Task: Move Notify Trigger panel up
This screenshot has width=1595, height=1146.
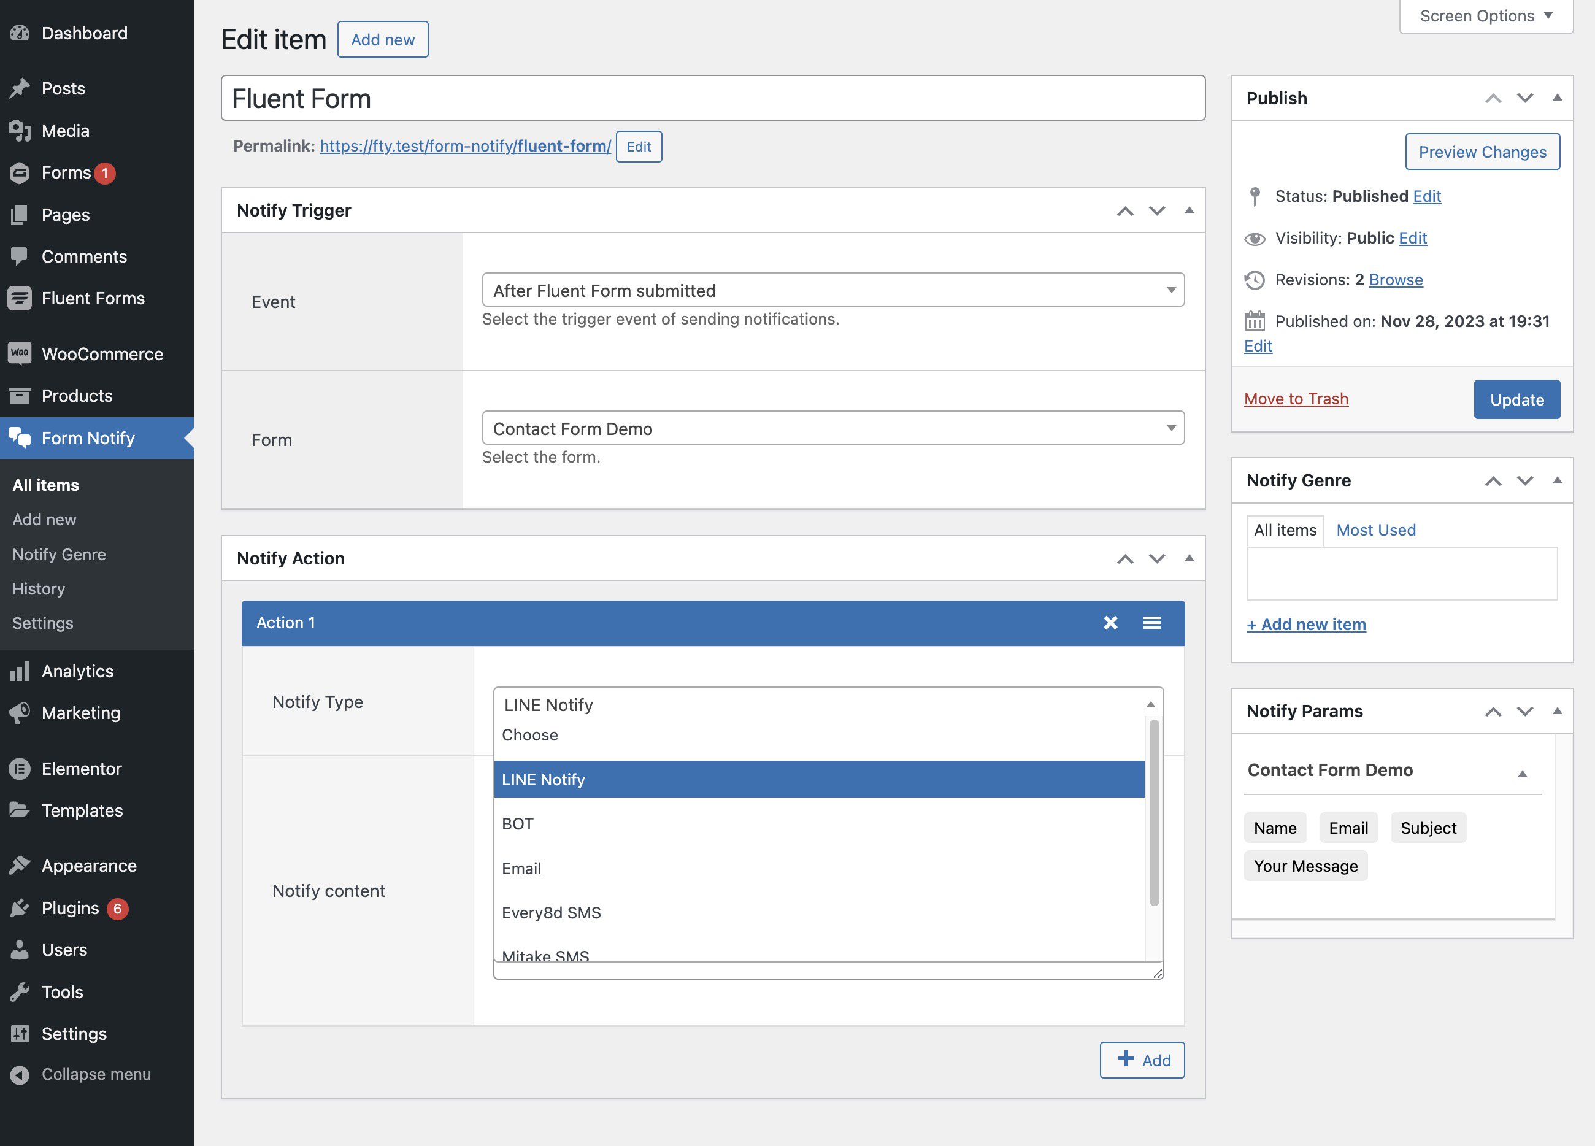Action: (x=1125, y=210)
